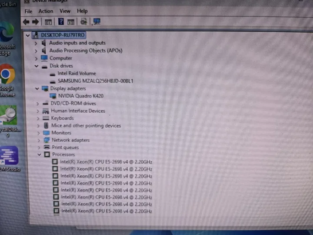Expand Mice and other pointing devices
The height and width of the screenshot is (235, 313).
pos(38,126)
